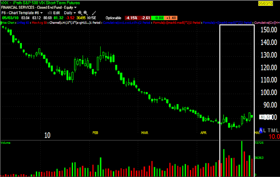280x177 pixels.
Task: Click the highlighted A scale button
Action: [x=261, y=130]
